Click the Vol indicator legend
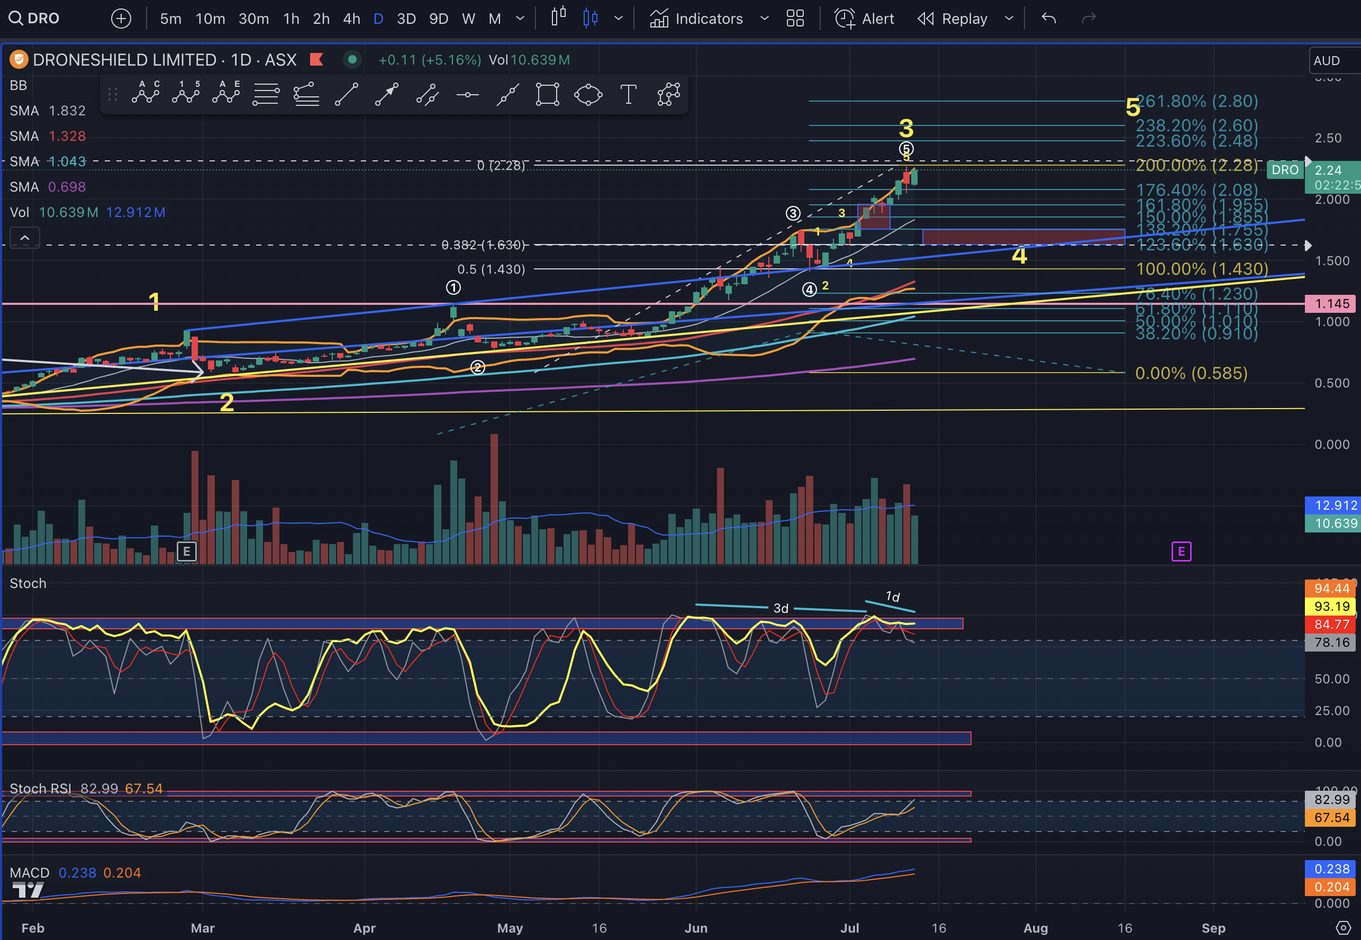This screenshot has width=1361, height=940. 20,212
